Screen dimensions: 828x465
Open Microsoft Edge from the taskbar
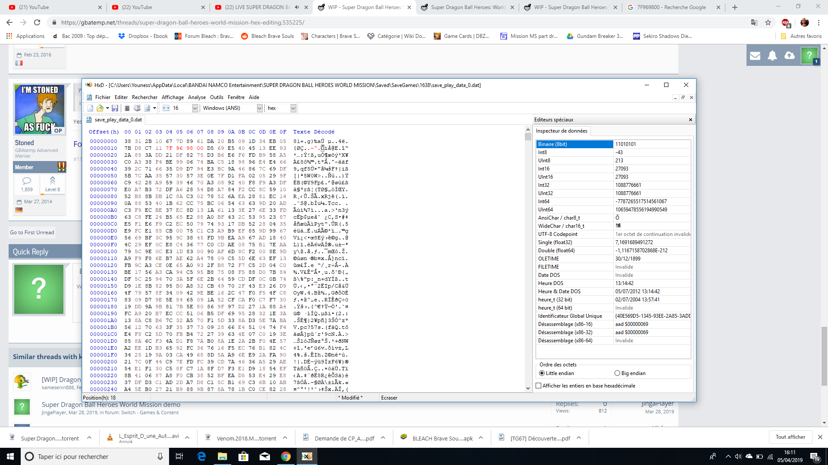pos(201,456)
